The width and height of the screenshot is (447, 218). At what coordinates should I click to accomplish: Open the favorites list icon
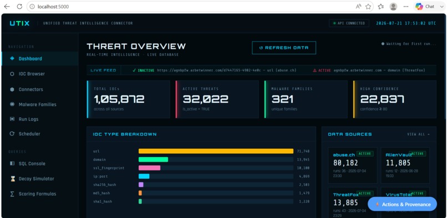[x=381, y=7]
